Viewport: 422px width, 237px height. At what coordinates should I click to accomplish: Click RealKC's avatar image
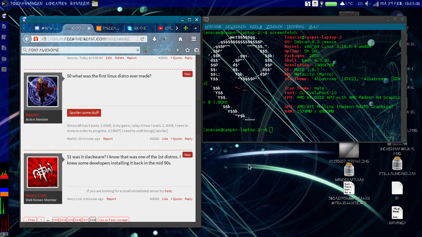(x=43, y=91)
